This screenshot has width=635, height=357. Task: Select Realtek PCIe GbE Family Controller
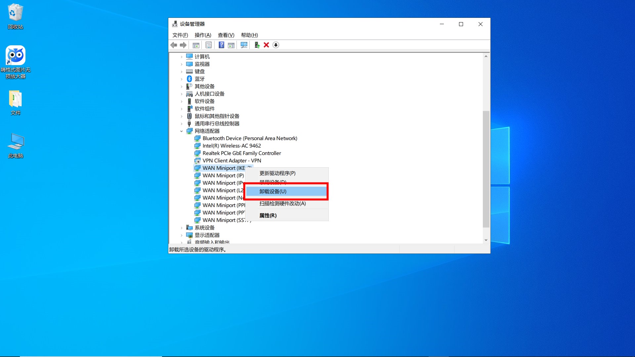pos(241,153)
